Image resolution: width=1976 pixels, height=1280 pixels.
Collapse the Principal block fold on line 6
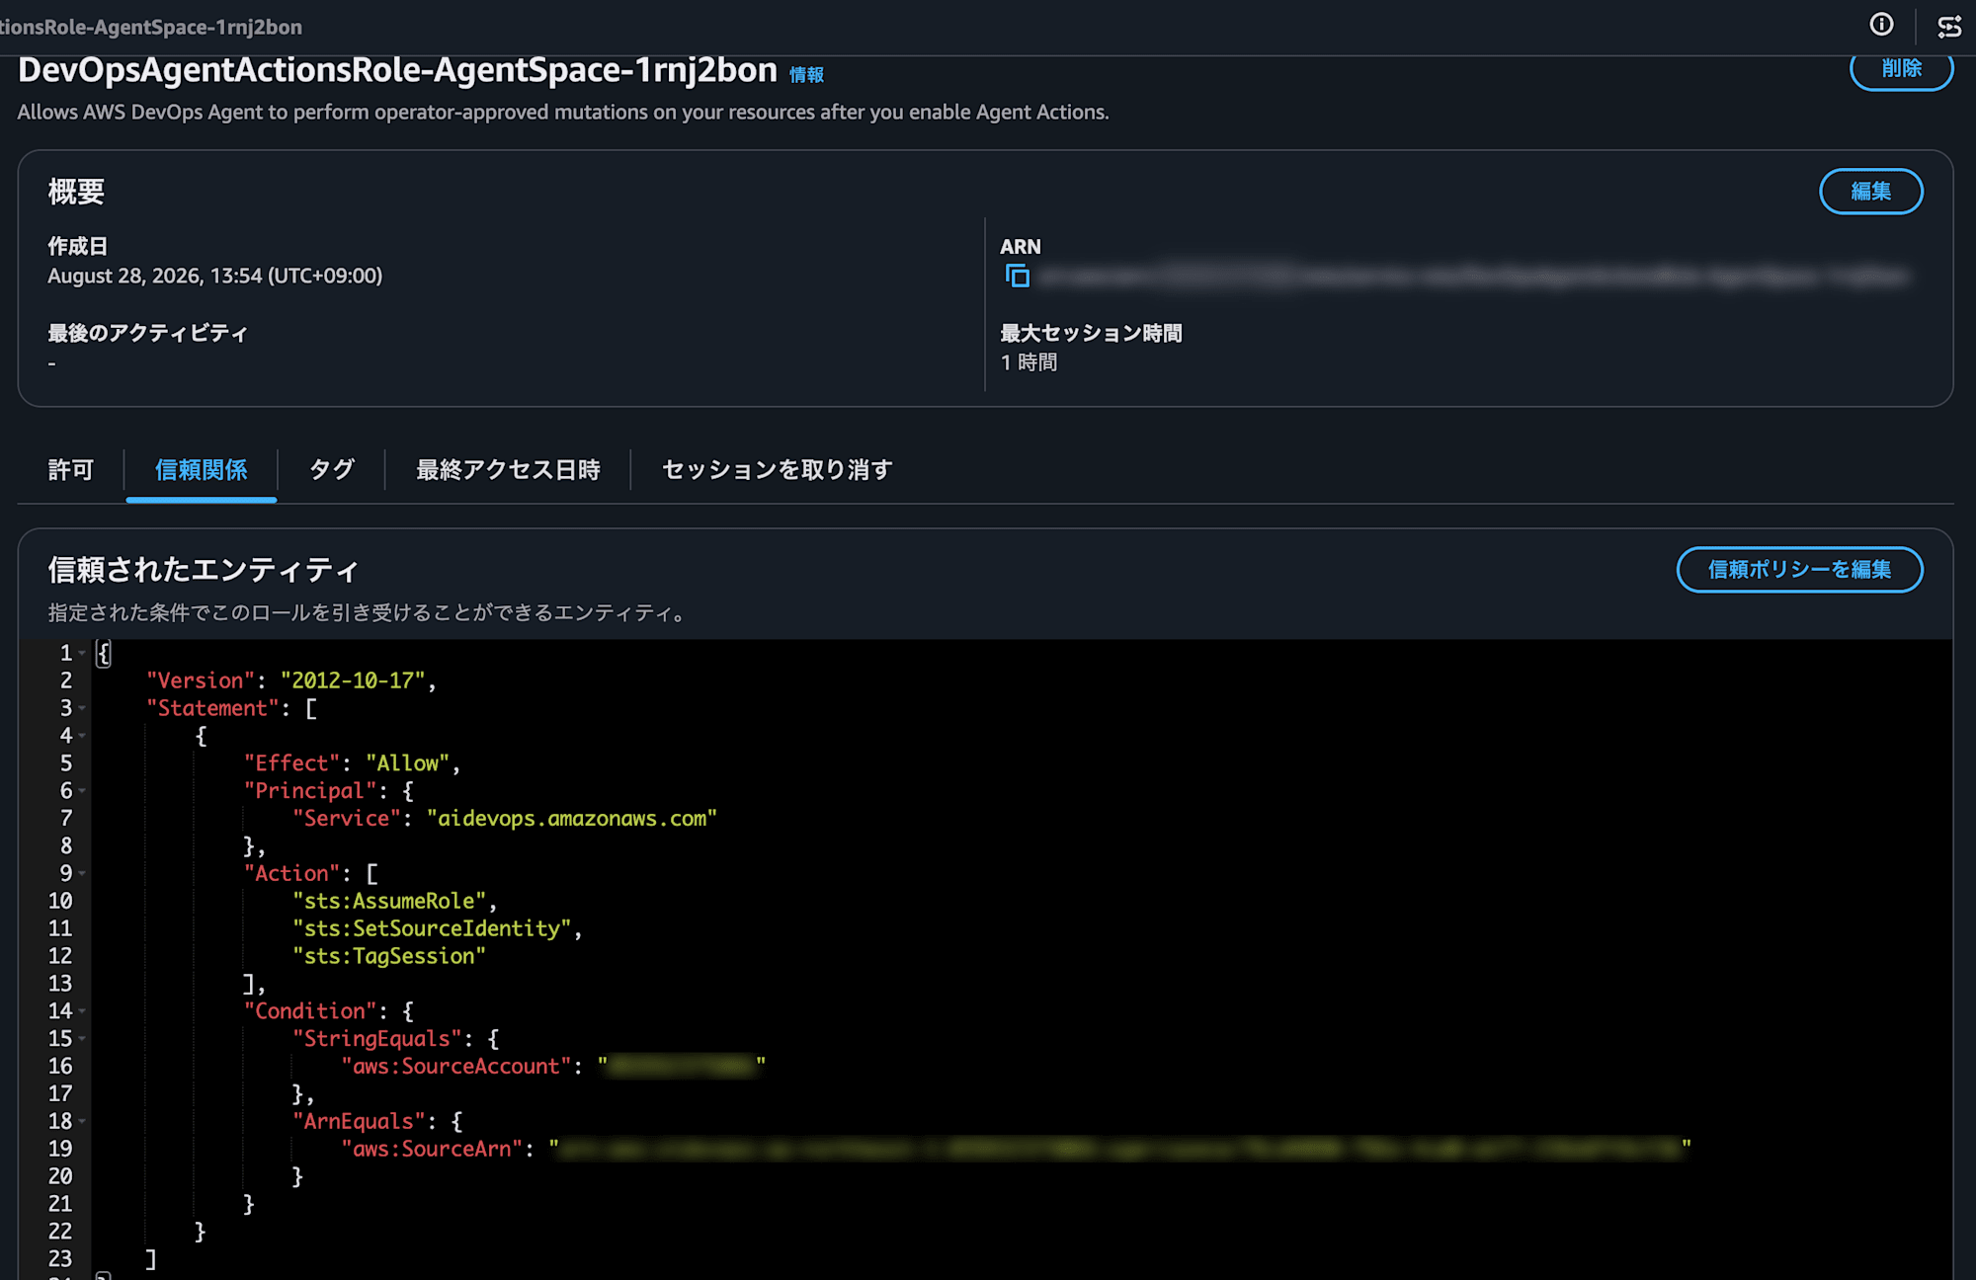82,791
